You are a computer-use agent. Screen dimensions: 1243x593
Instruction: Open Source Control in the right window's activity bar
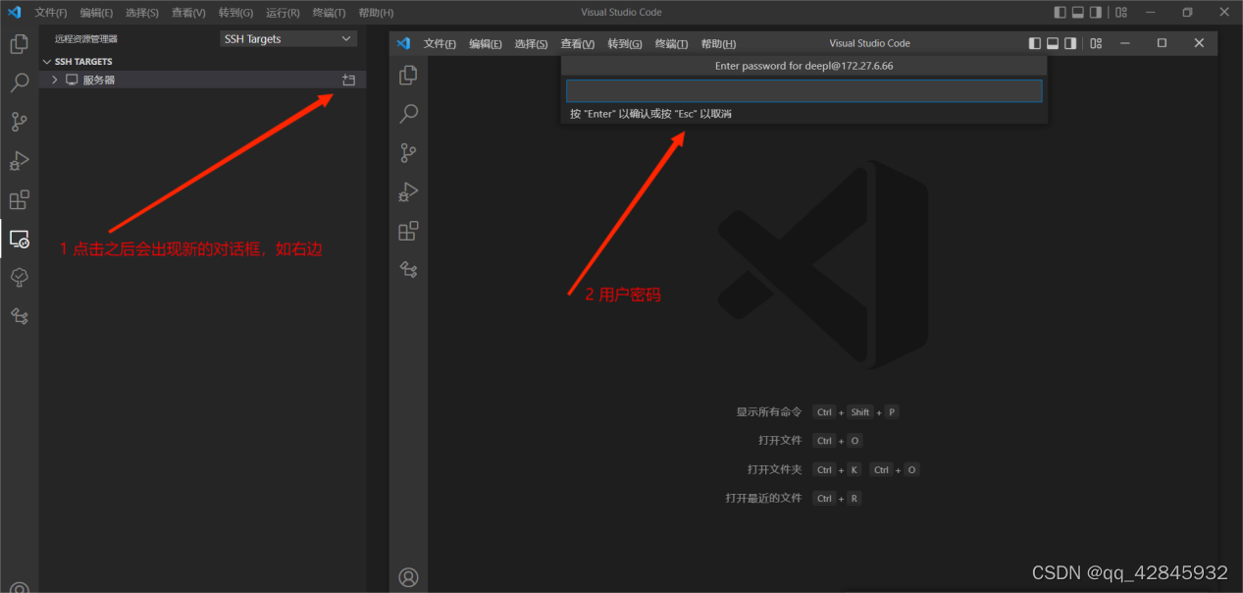pyautogui.click(x=409, y=153)
